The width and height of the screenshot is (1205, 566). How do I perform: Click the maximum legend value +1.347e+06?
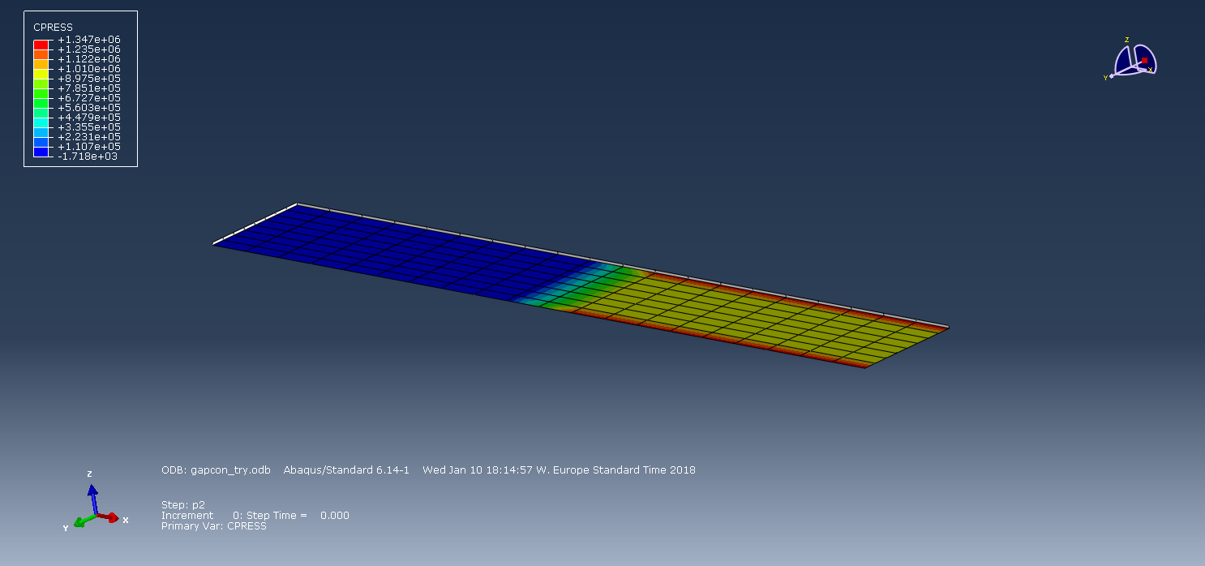click(88, 40)
